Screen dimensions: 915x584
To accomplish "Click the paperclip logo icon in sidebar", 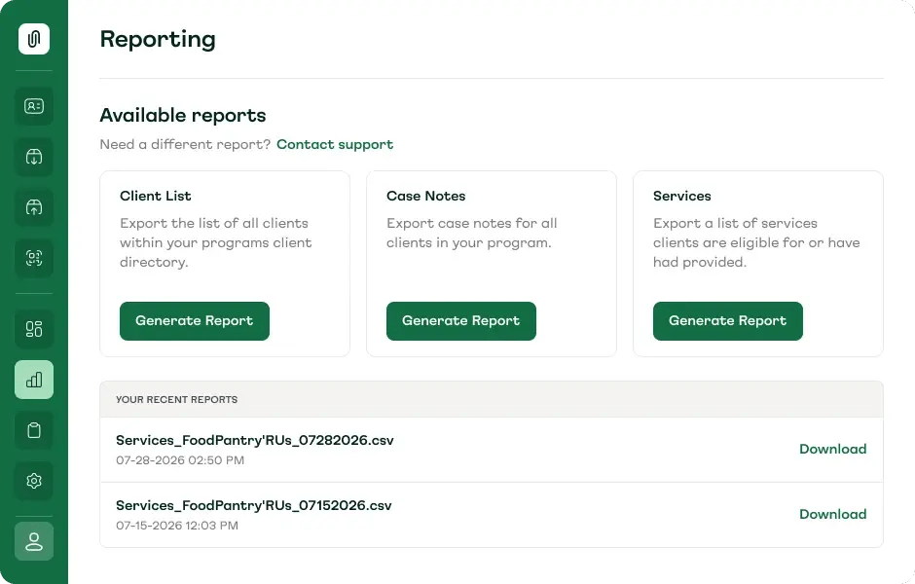I will pos(34,39).
